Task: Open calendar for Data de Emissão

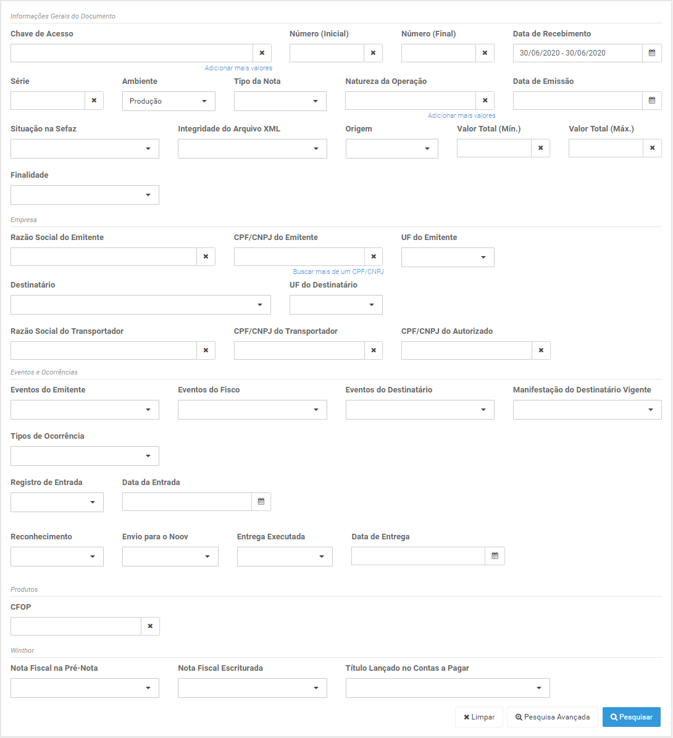Action: tap(652, 101)
